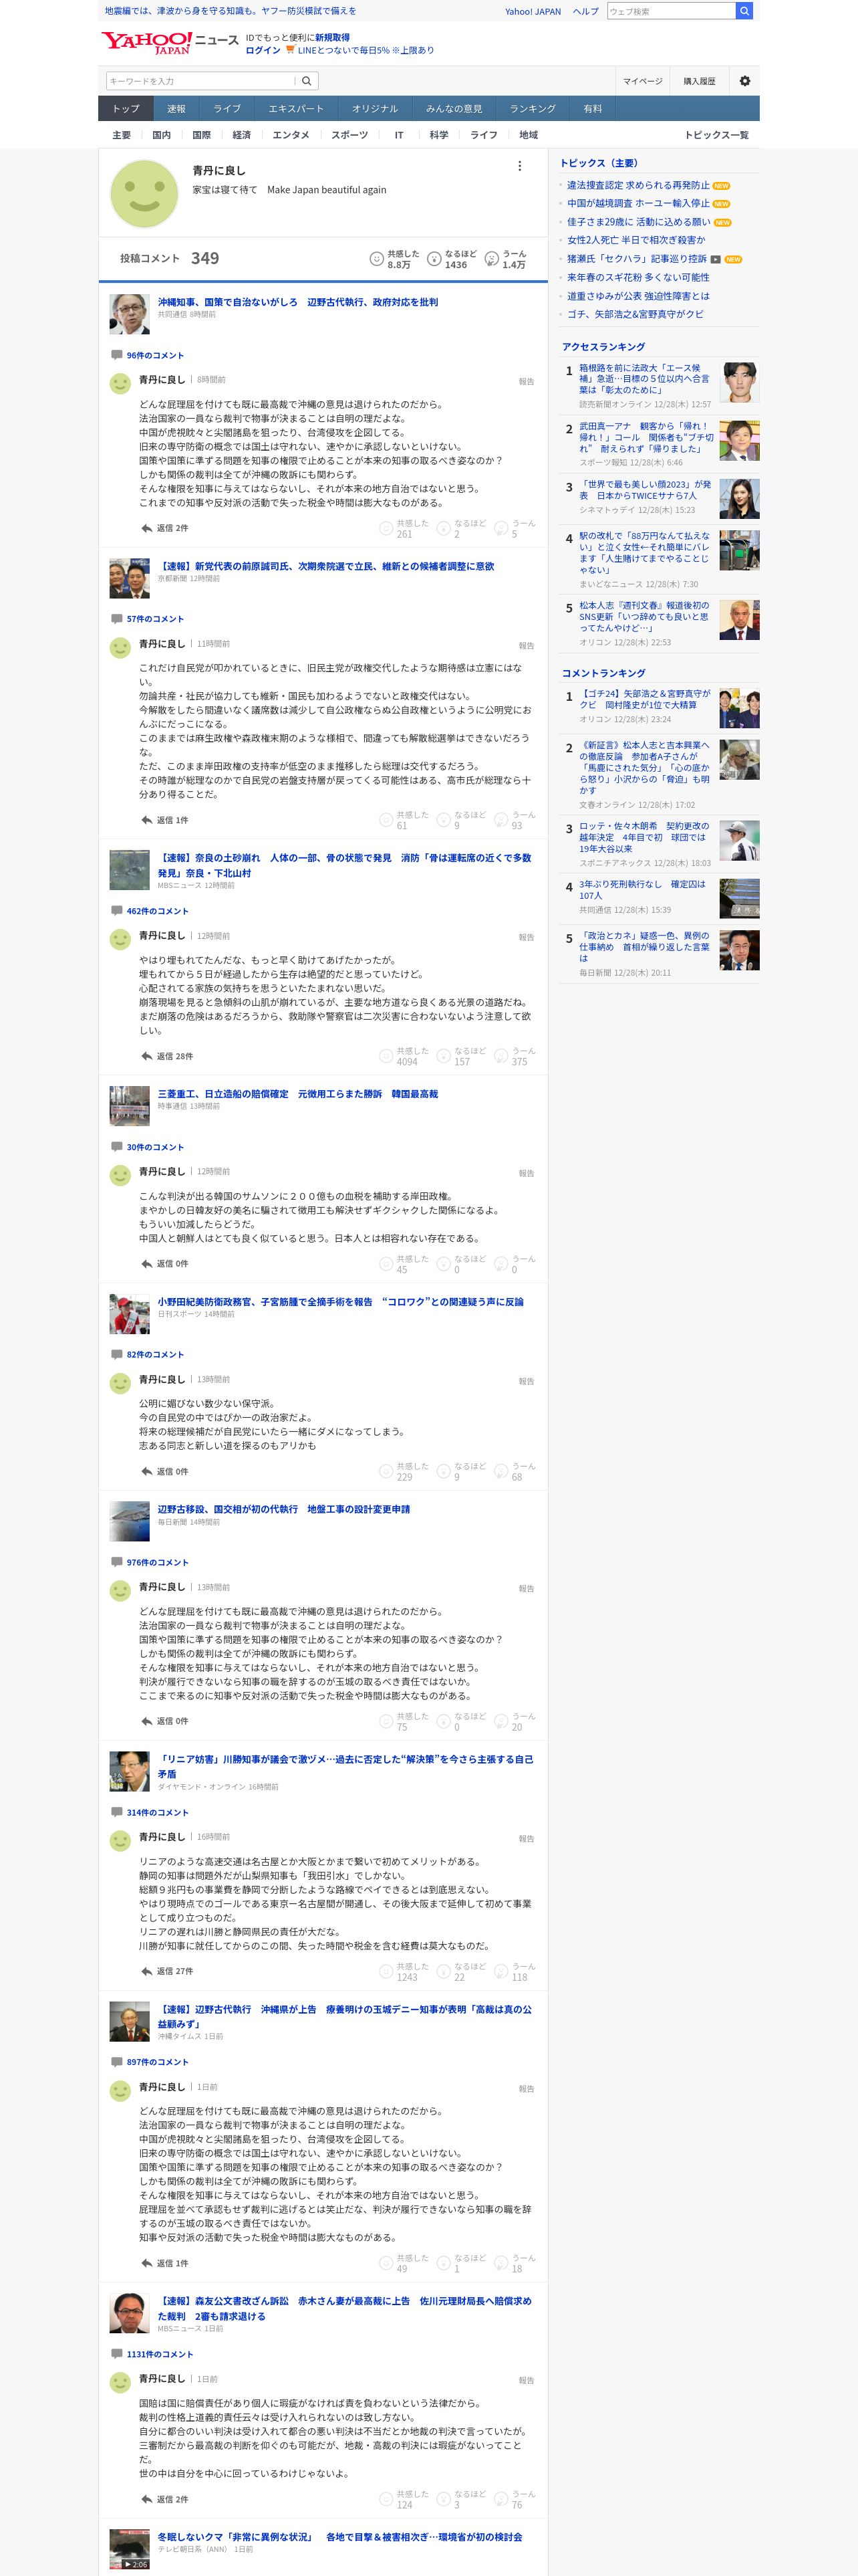Open the three-dot menu on profile 青丹に良し
The height and width of the screenshot is (2576, 858).
tap(519, 166)
